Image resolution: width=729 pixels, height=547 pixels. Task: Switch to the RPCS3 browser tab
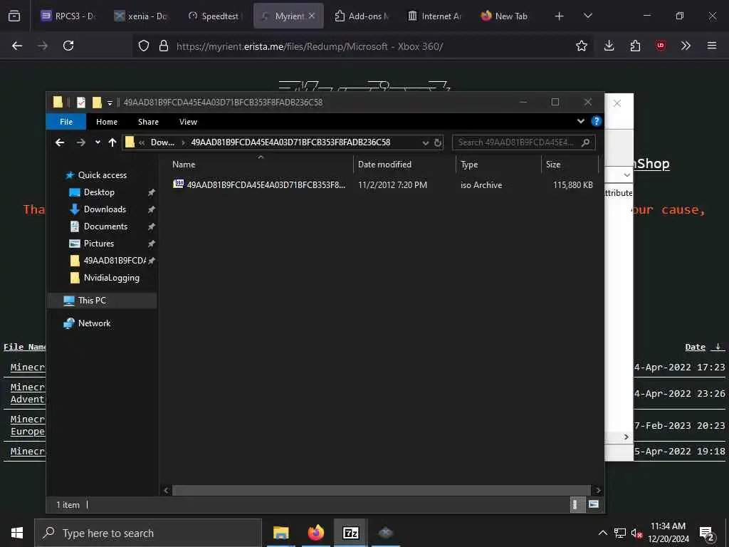point(68,16)
